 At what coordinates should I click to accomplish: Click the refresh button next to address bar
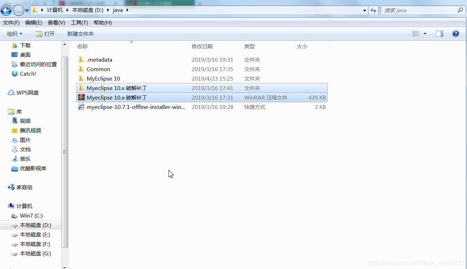(x=373, y=11)
